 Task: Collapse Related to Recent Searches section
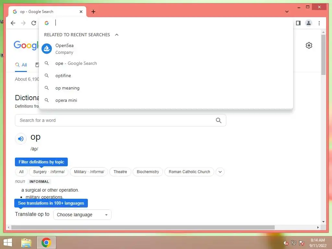click(x=117, y=35)
